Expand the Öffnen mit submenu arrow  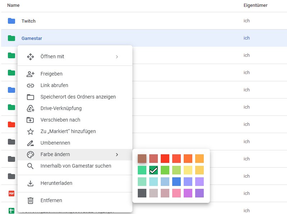click(x=117, y=56)
